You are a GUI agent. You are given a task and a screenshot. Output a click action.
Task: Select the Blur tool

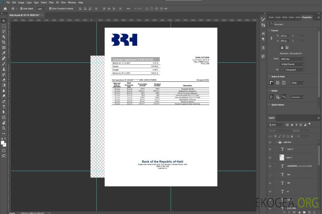tap(4, 91)
